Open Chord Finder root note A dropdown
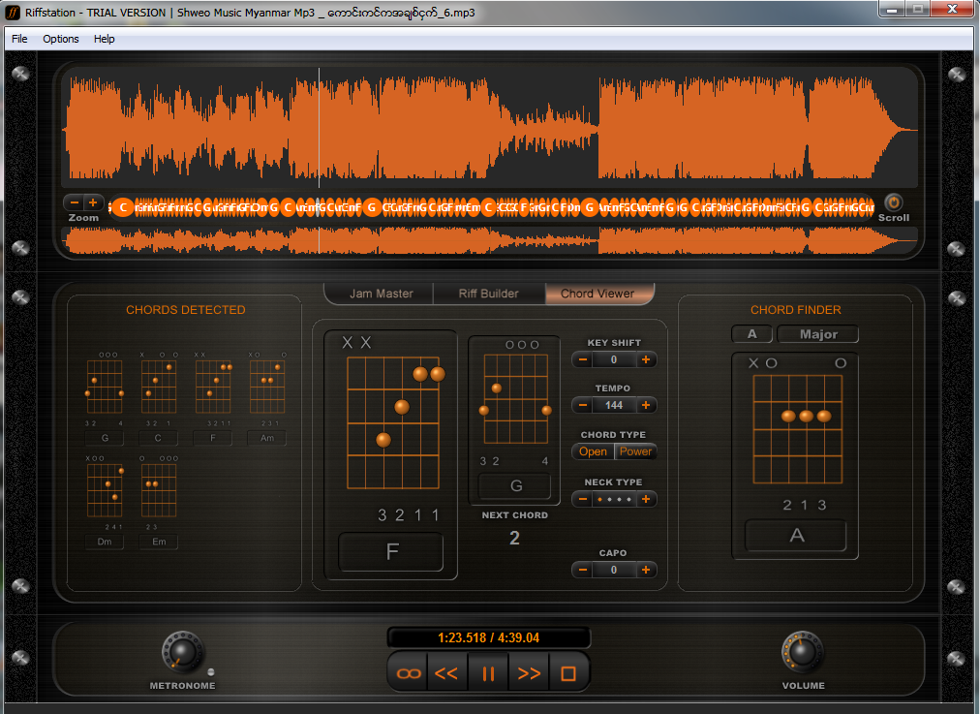Screen dimensions: 980x714 click(x=751, y=334)
